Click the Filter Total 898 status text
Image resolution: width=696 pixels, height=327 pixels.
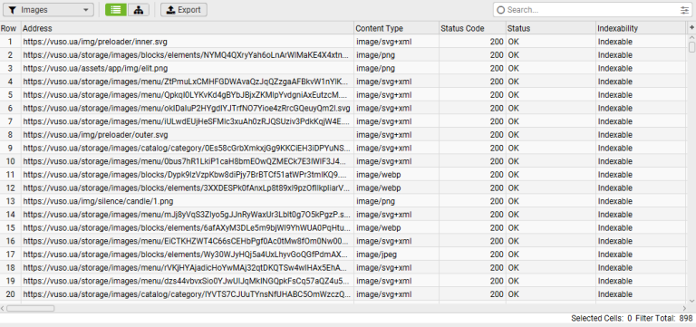click(x=664, y=318)
